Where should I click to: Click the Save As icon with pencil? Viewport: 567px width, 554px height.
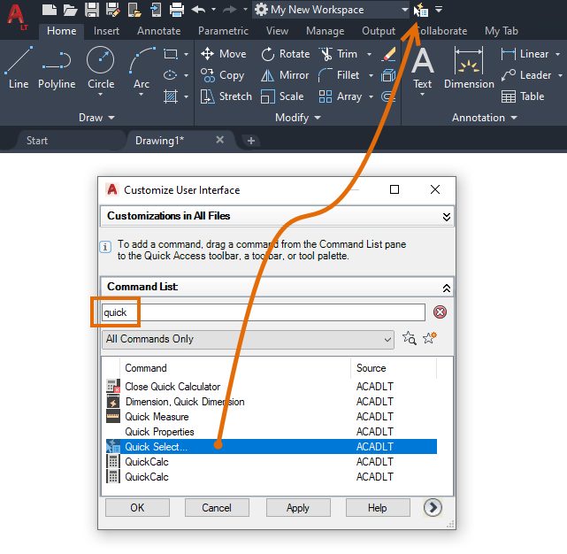click(x=113, y=10)
